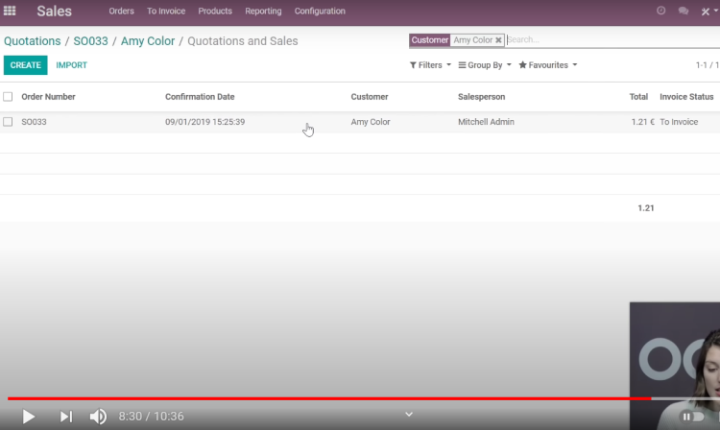The height and width of the screenshot is (430, 720).
Task: Skip to the next video
Action: pos(66,417)
